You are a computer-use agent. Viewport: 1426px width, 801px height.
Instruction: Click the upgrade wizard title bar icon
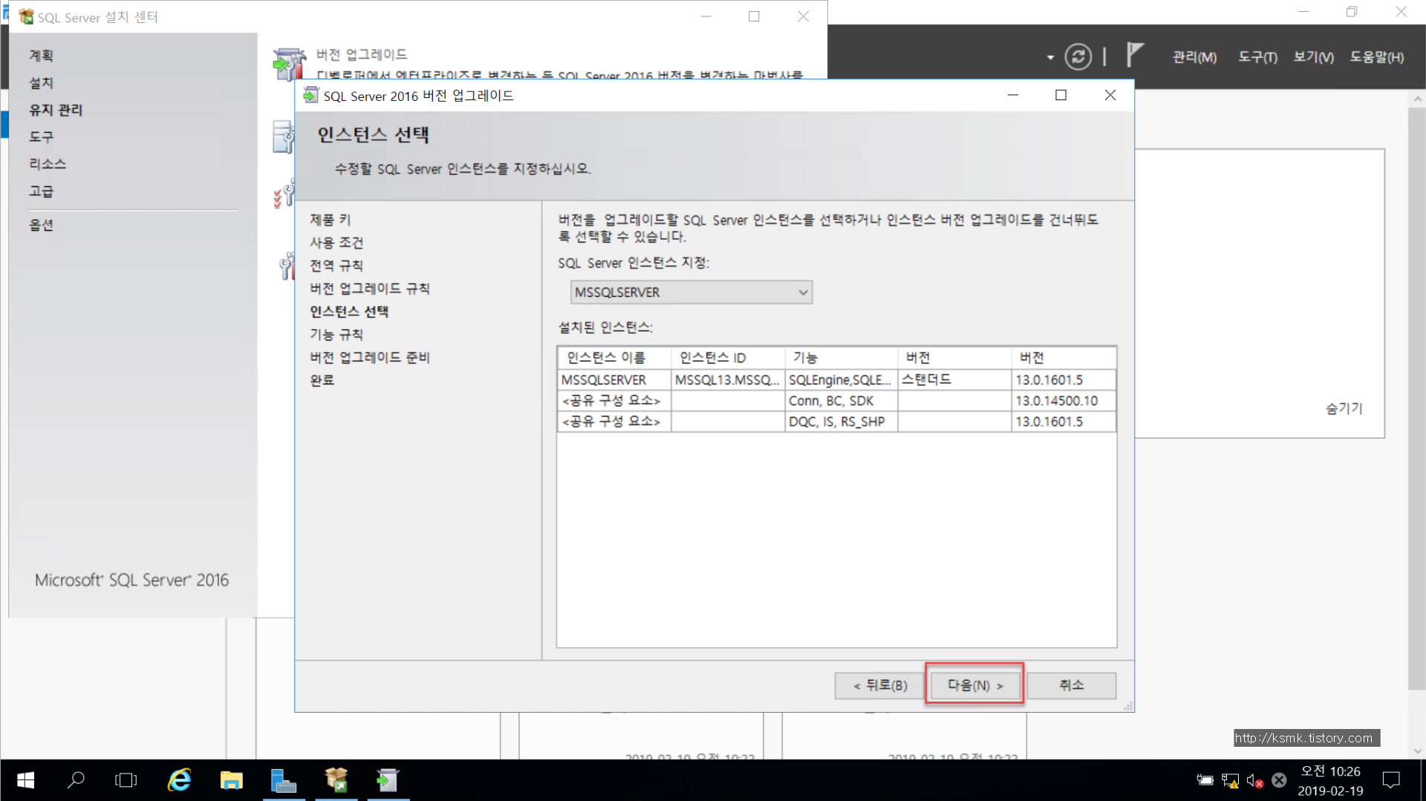coord(310,95)
